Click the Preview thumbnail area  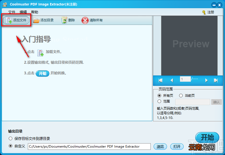(189, 46)
